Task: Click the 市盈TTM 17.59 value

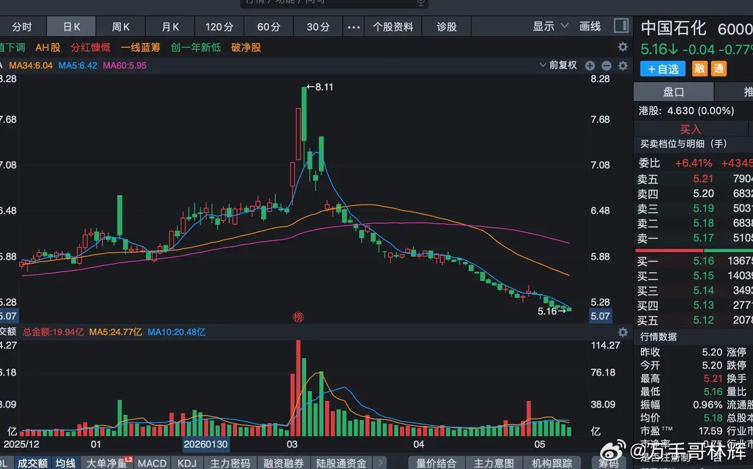Action: point(709,431)
